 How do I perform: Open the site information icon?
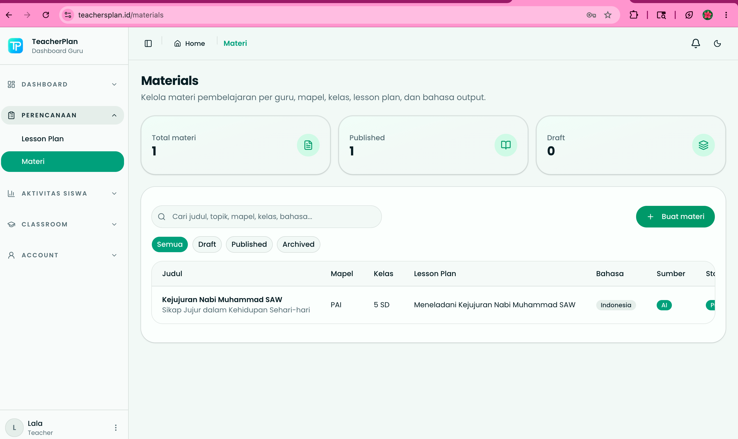coord(68,15)
